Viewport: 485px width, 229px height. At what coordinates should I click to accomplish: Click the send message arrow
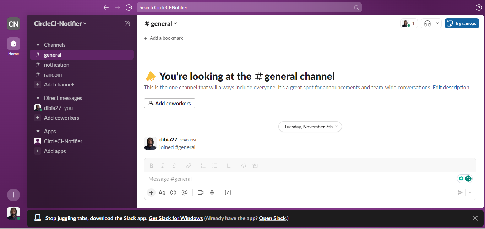point(460,192)
